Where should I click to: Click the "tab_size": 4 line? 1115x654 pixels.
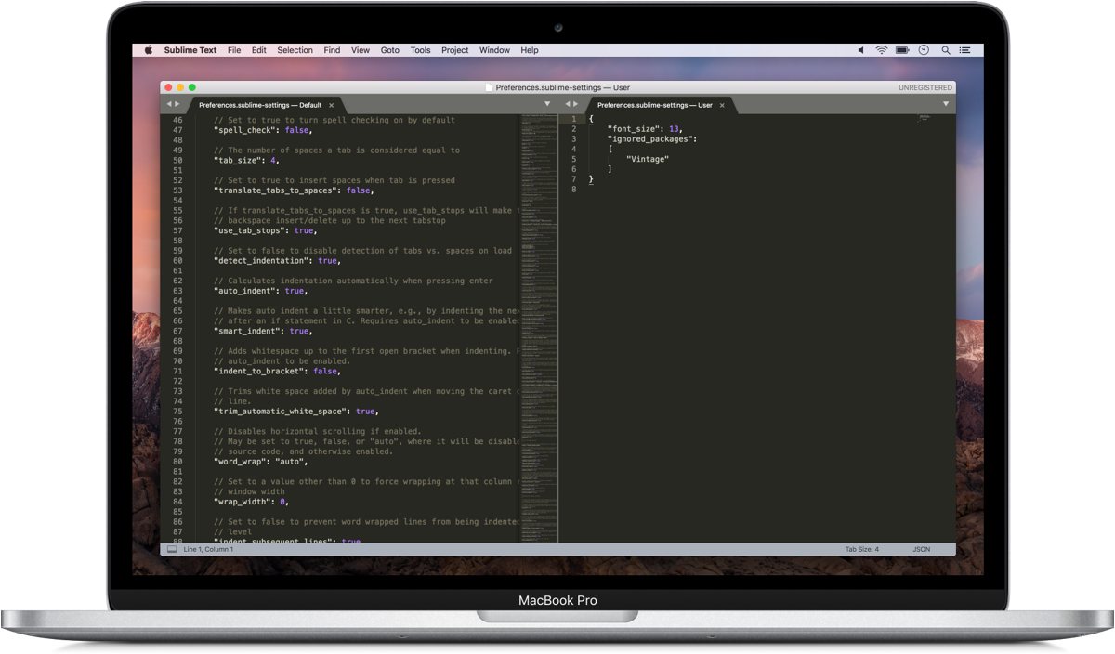(x=246, y=161)
